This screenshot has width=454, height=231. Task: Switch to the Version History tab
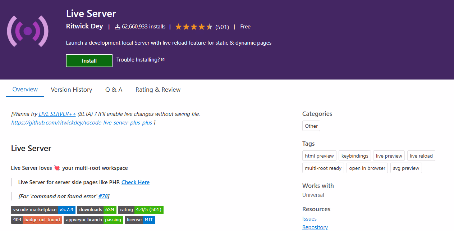tap(71, 90)
